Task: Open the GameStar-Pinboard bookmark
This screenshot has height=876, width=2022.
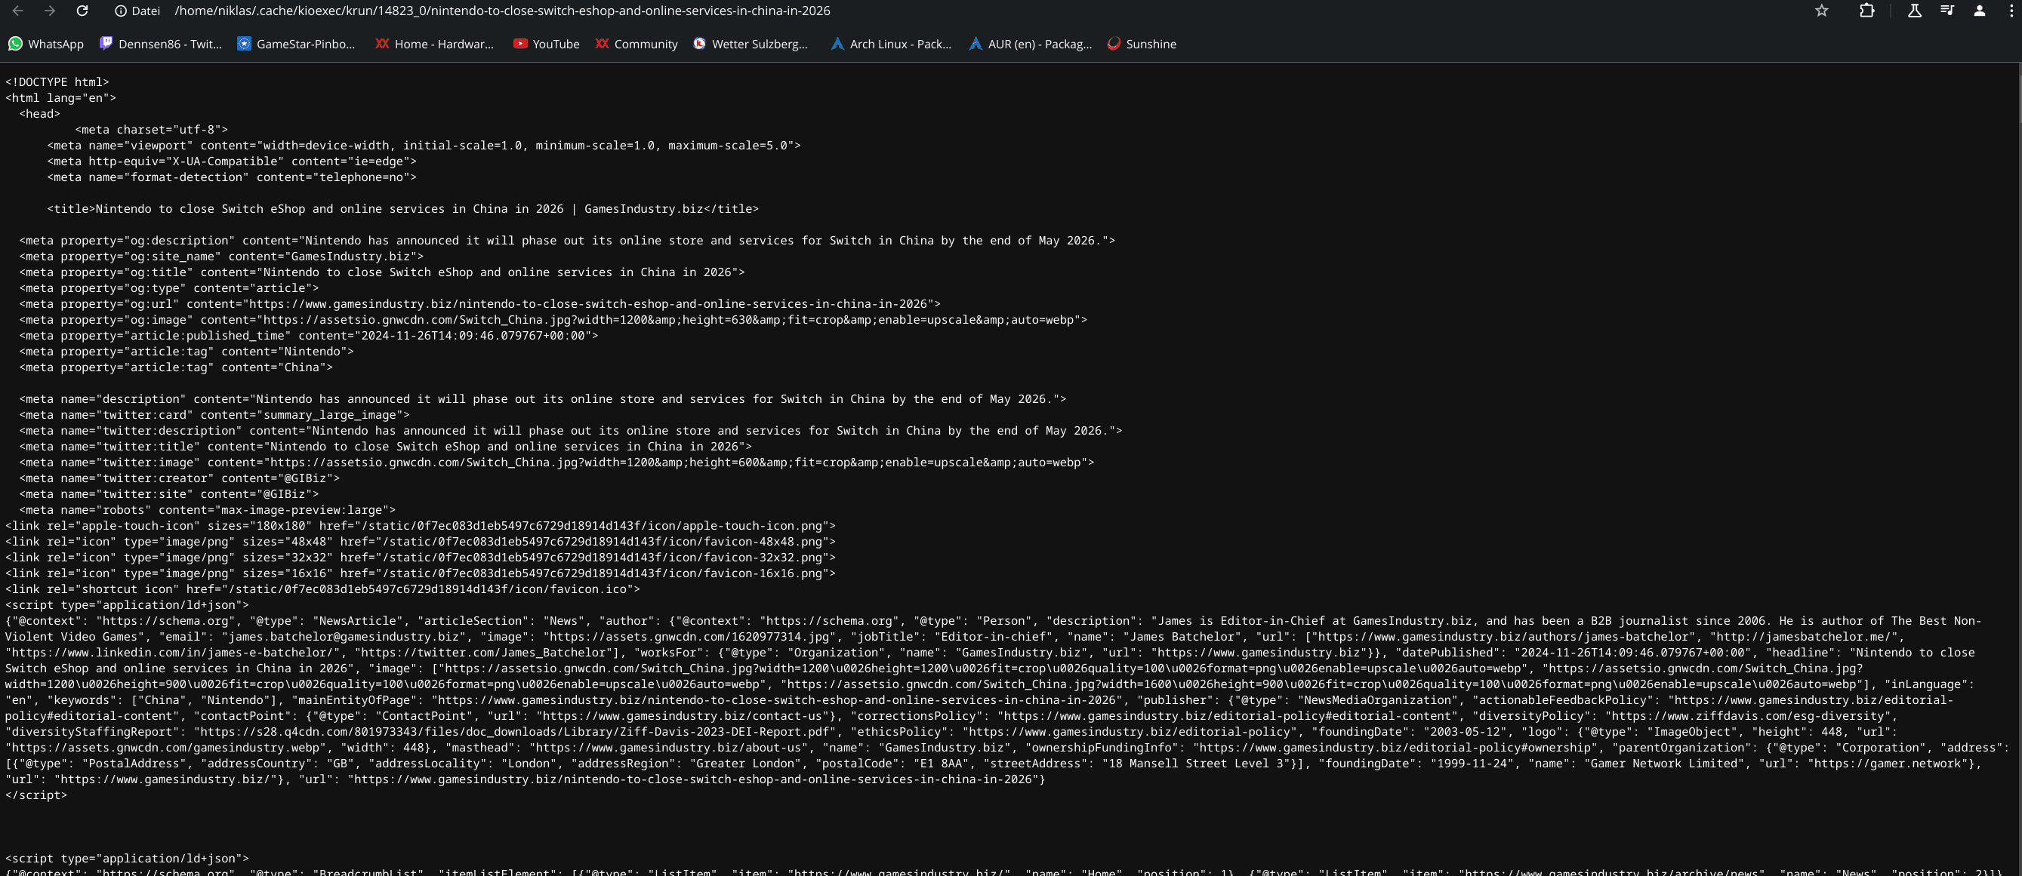Action: coord(296,44)
